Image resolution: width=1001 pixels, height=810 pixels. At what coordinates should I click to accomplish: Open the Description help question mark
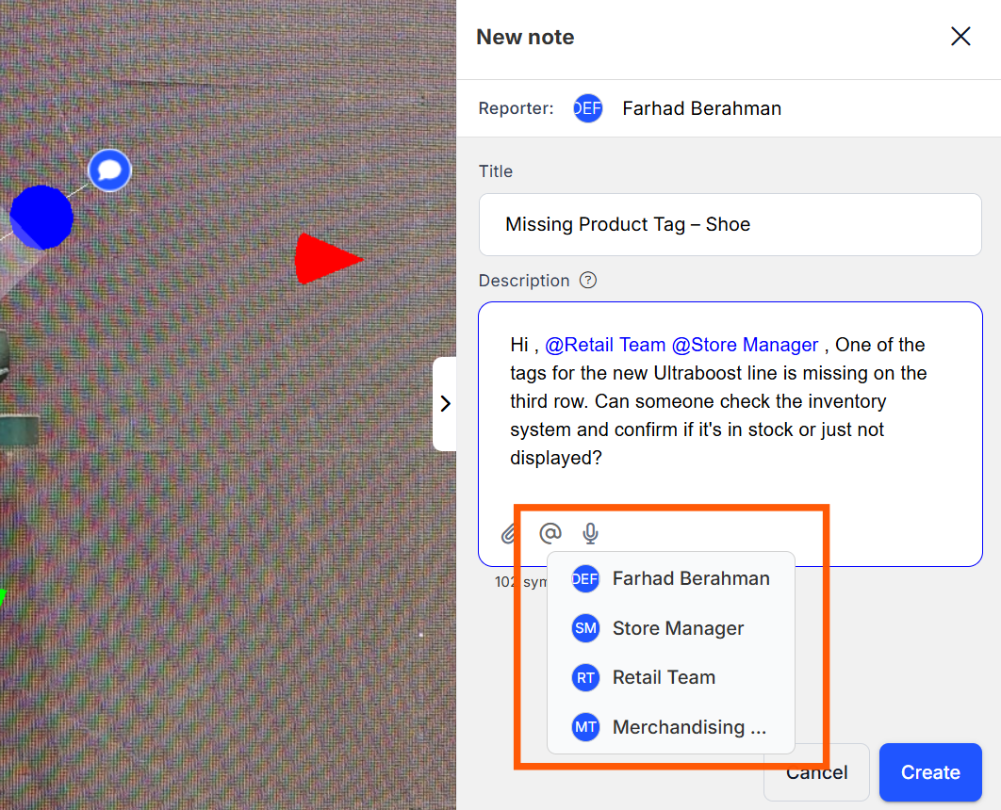tap(588, 281)
